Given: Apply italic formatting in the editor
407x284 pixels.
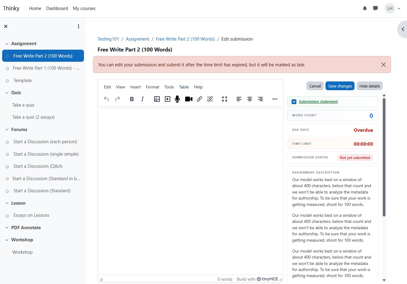Looking at the screenshot, I should pos(142,99).
